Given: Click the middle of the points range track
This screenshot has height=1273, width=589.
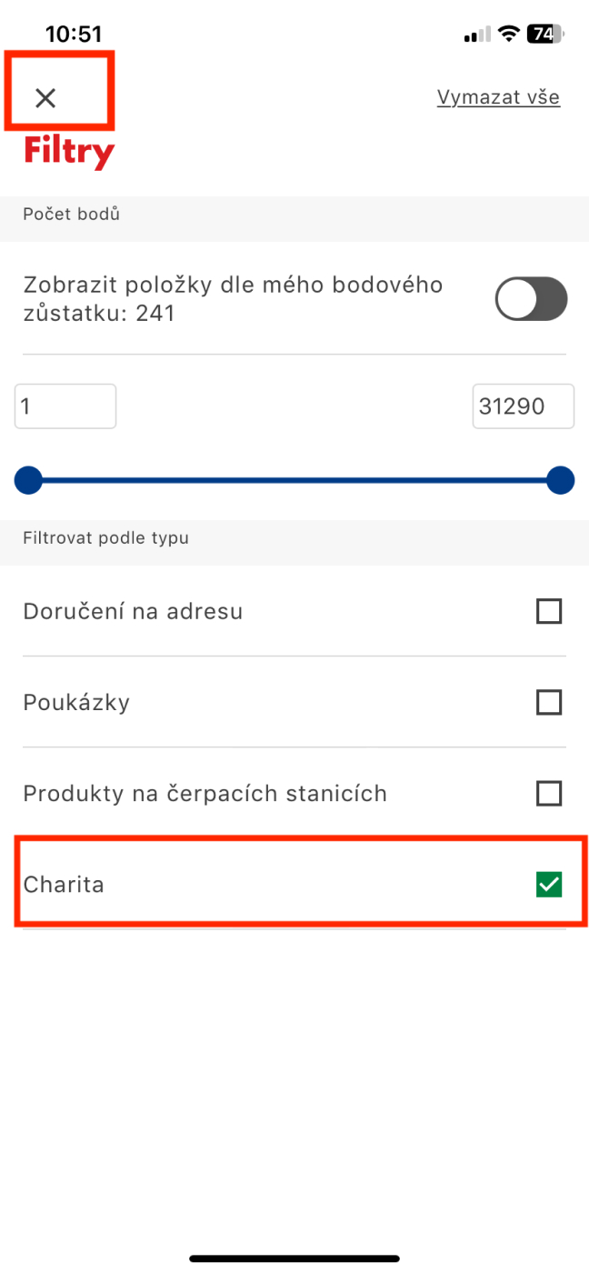Looking at the screenshot, I should click(294, 480).
